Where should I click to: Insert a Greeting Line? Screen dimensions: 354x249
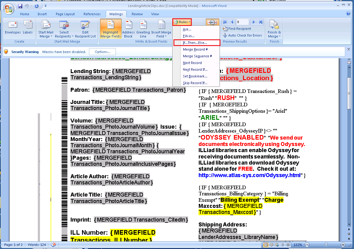(143, 29)
